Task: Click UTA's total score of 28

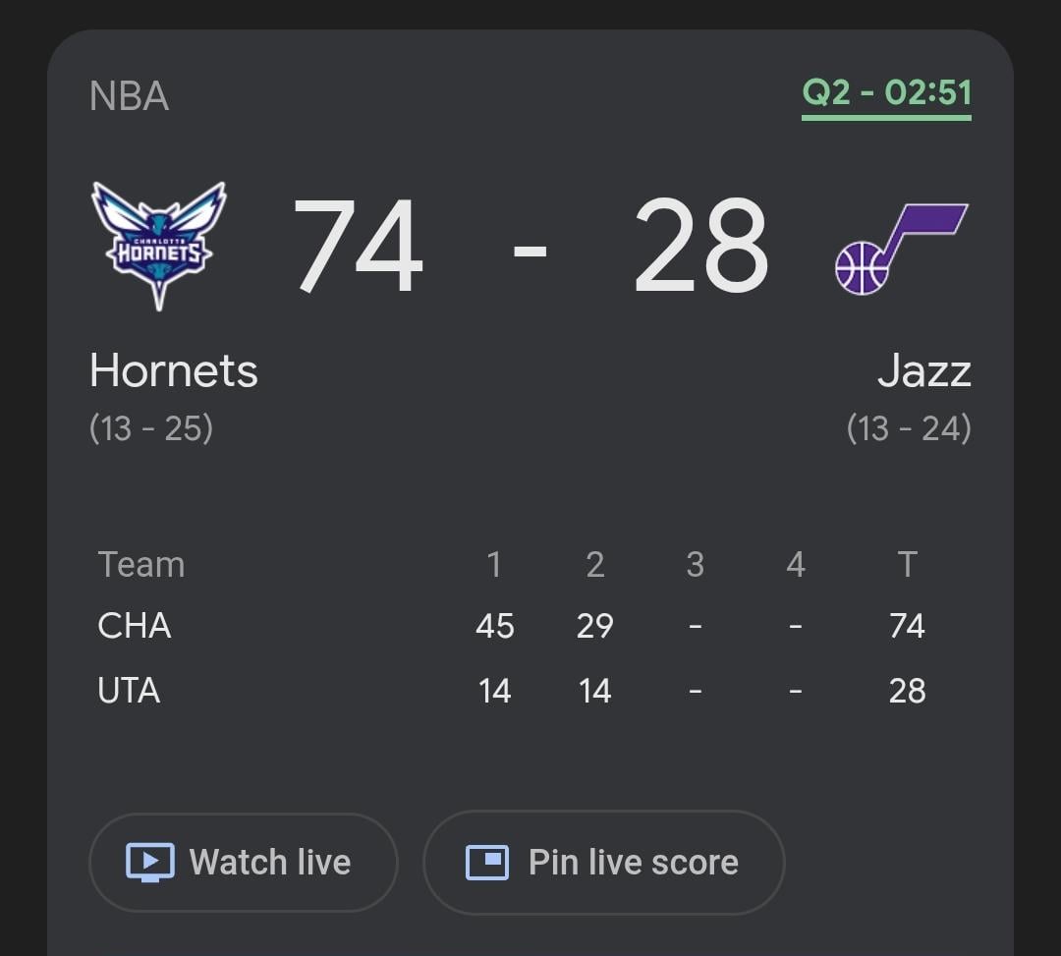Action: (x=908, y=691)
